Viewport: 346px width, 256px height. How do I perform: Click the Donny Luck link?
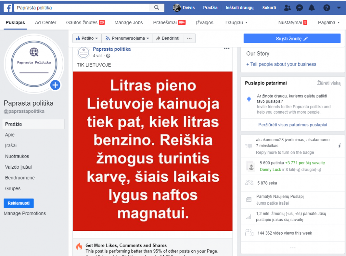(x=270, y=169)
